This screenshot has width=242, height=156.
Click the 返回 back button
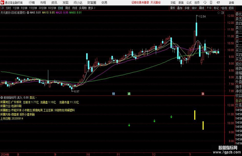click(231, 8)
